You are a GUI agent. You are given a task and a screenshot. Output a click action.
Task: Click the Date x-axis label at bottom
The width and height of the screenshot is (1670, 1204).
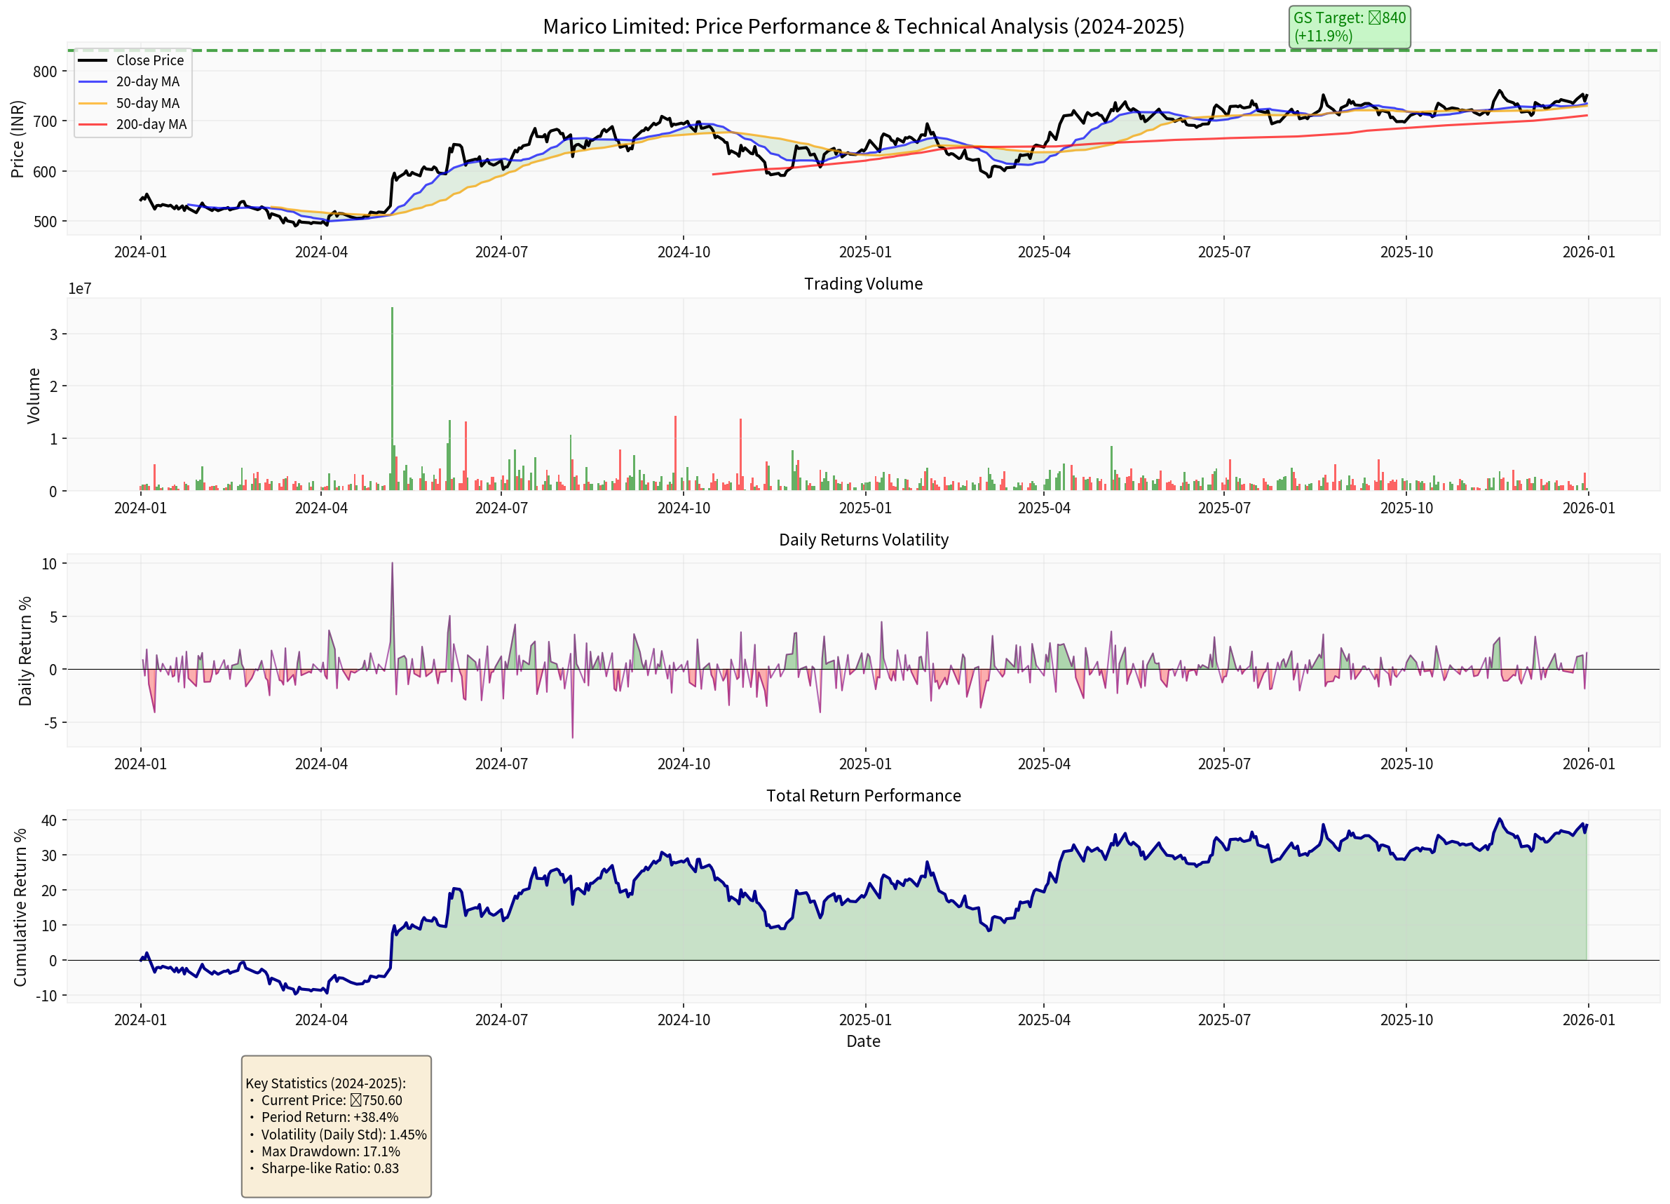(863, 1041)
